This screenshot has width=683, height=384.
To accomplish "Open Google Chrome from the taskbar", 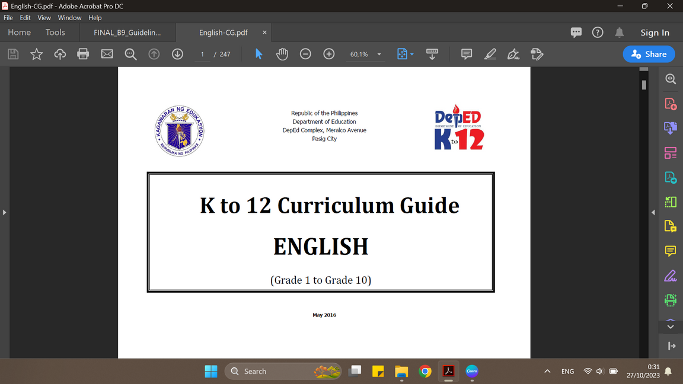I will pyautogui.click(x=425, y=372).
